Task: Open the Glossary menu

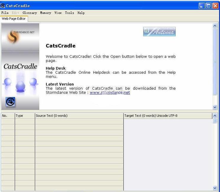Action: click(30, 13)
